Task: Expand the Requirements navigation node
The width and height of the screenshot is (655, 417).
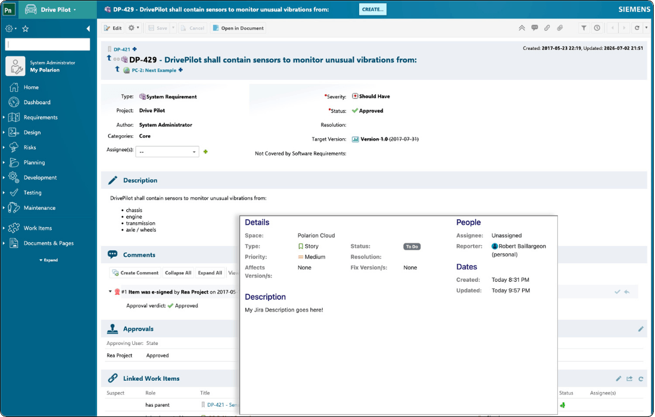Action: click(4, 117)
